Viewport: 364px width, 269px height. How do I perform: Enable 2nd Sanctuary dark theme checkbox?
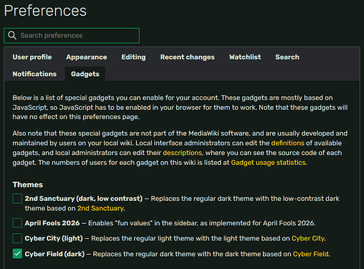point(17,199)
